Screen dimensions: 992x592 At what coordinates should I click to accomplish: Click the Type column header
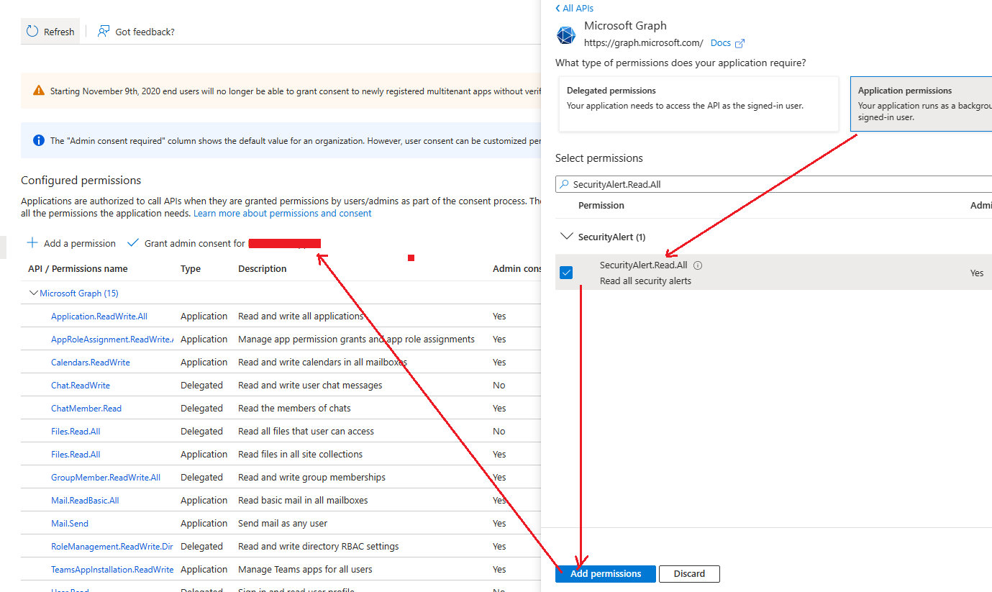[191, 269]
